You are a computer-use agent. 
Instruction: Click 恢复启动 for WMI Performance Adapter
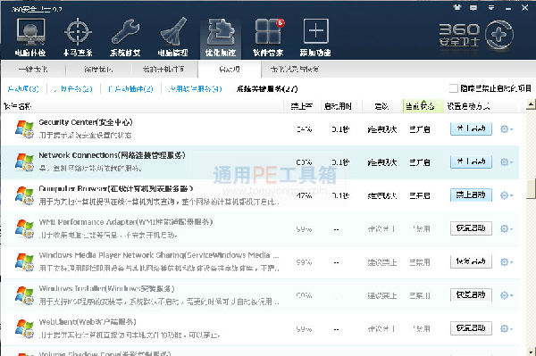pos(471,228)
